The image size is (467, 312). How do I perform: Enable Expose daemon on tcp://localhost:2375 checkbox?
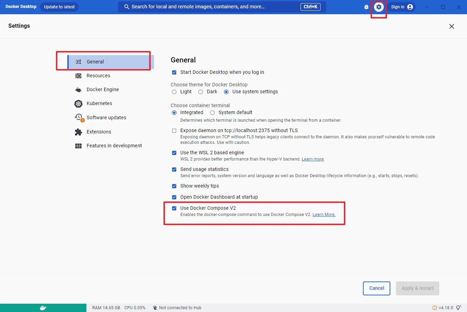(174, 131)
